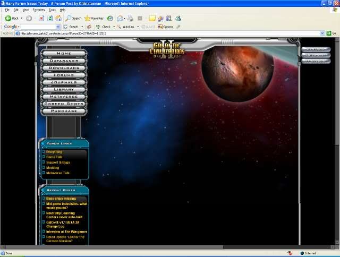This screenshot has height=257, width=340.
Task: Click the yellow note icon in toolbar
Action: (152, 19)
